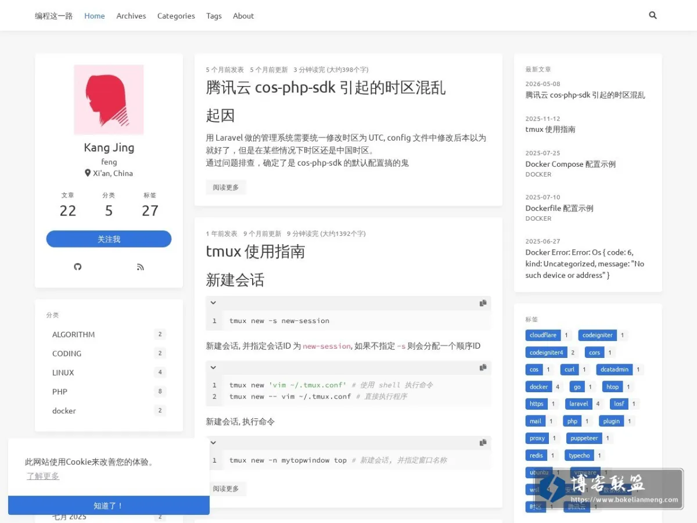Click 阅读更多 under the cos-php-sdk post
The image size is (697, 523).
point(226,187)
